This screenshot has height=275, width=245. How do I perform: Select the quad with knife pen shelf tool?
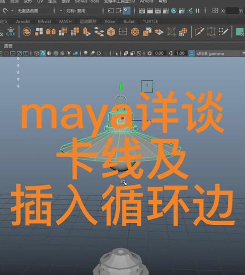click(x=199, y=32)
